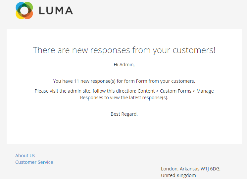Click the 'W1J 6DG' postcode
This screenshot has height=179, width=247.
211,169
